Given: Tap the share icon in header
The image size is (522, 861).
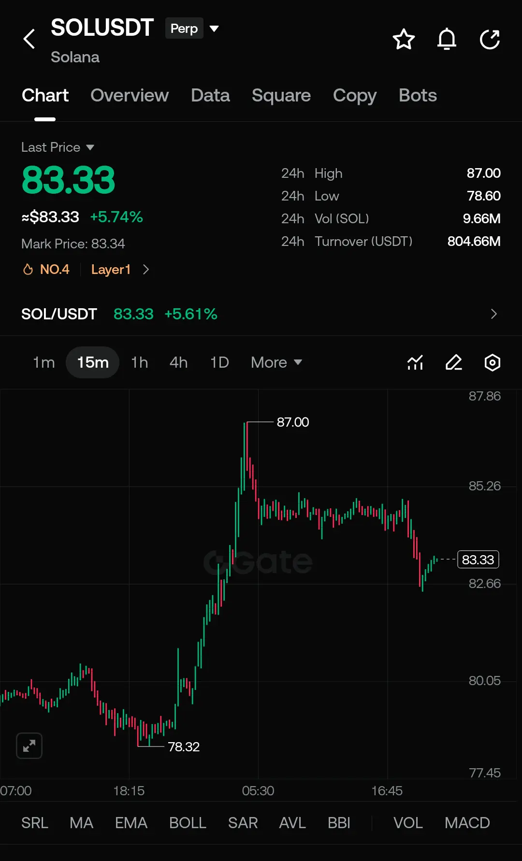Looking at the screenshot, I should (490, 39).
